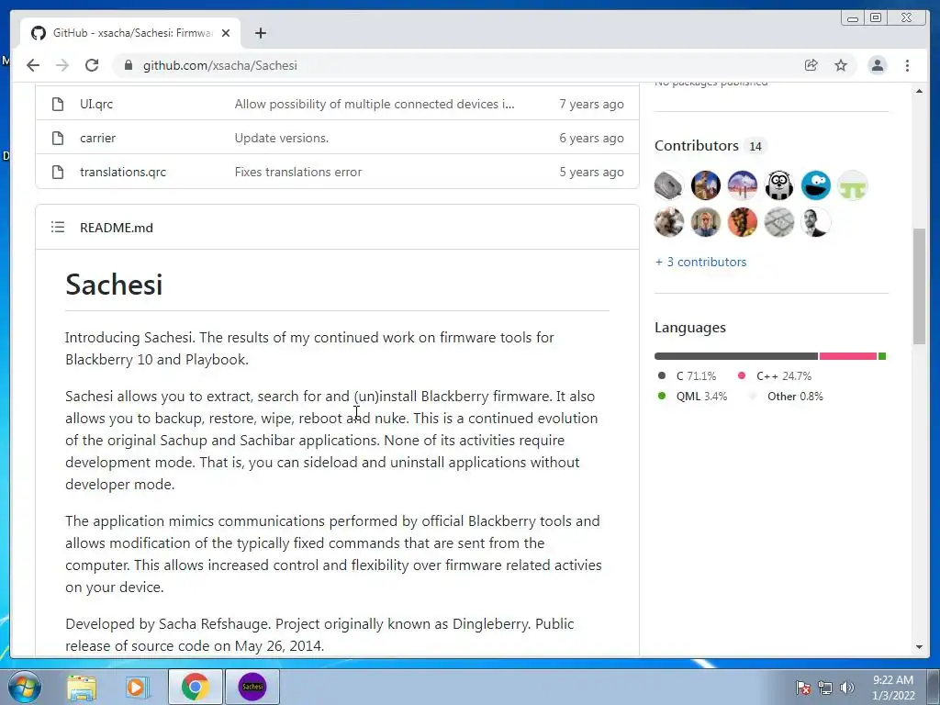The image size is (940, 705).
Task: Open Windows Explorer from the taskbar
Action: (x=82, y=687)
